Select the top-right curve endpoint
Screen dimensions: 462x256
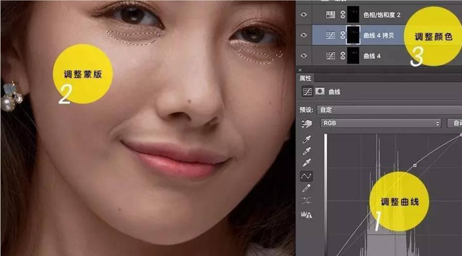pyautogui.click(x=461, y=135)
